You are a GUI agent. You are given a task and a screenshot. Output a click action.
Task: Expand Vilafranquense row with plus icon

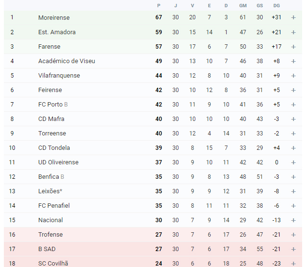293,76
